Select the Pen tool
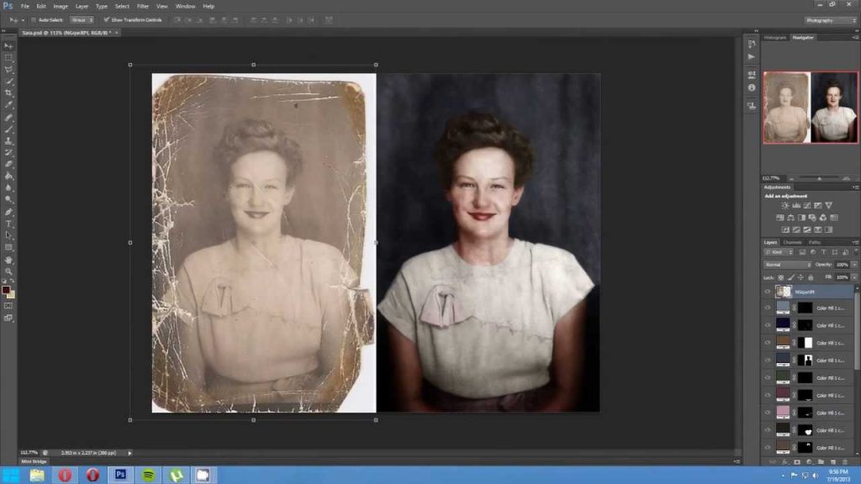 [8, 212]
